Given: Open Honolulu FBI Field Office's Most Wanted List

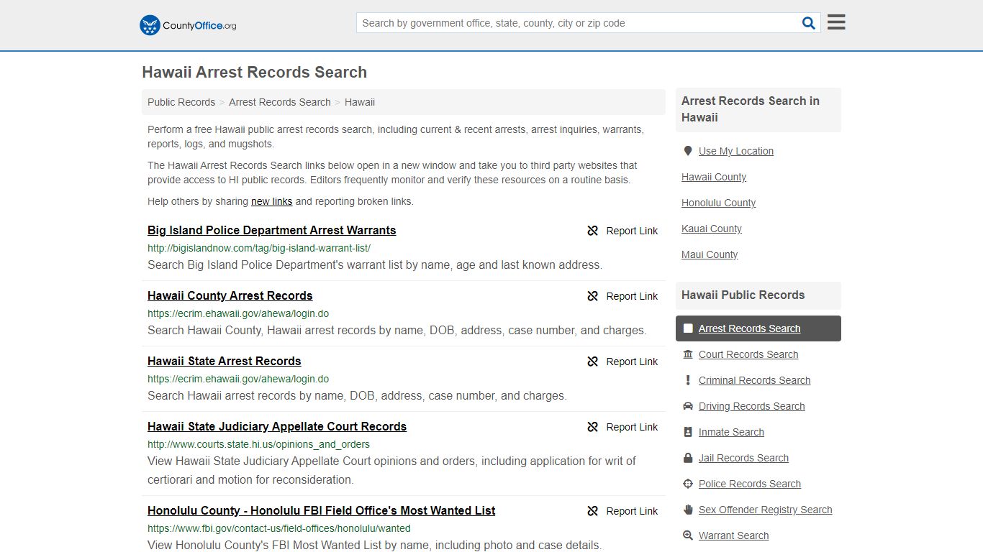Looking at the screenshot, I should (321, 510).
